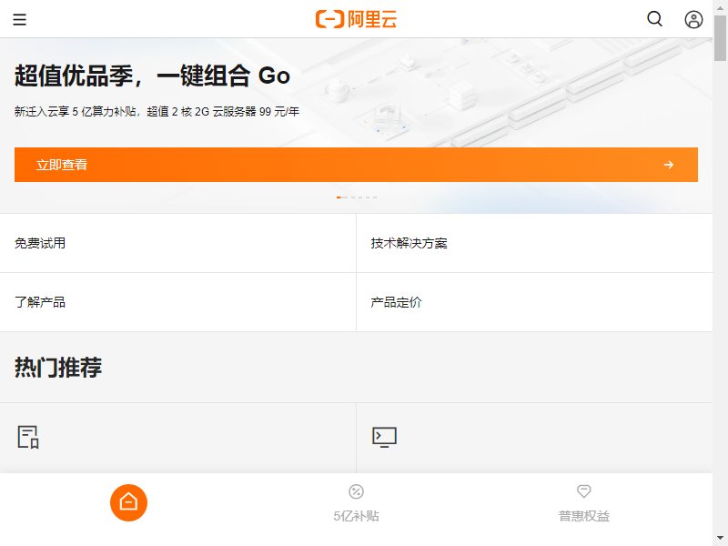This screenshot has width=728, height=546.
Task: Click the 热门推荐 heading
Action: [58, 368]
